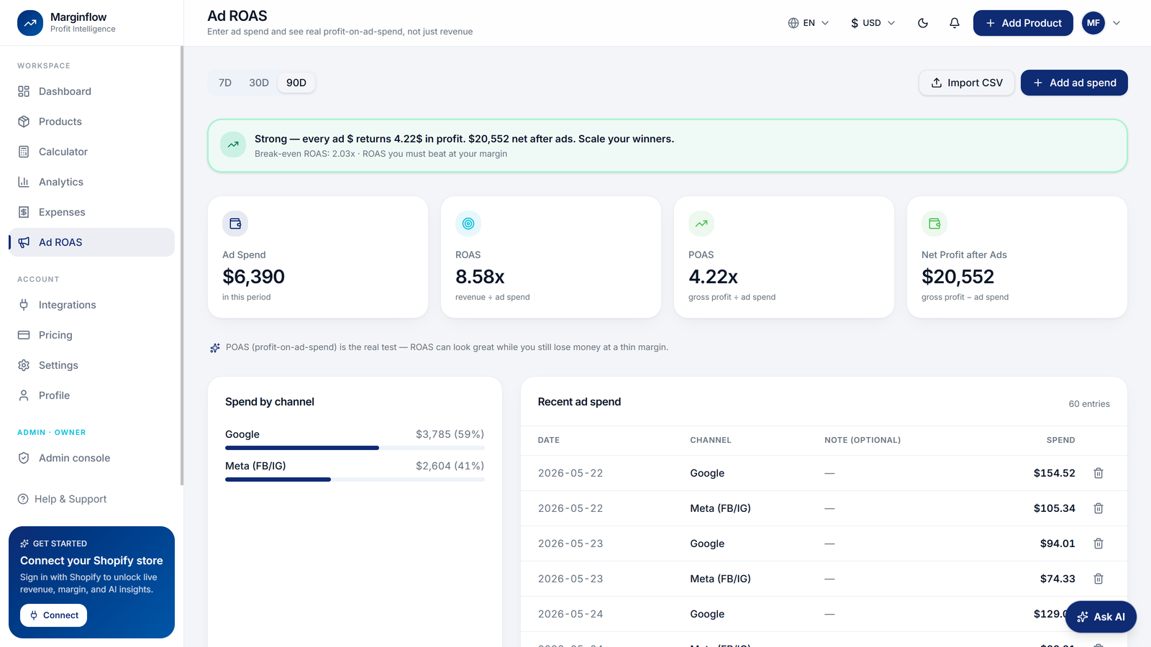Click the ROAS target icon
Screen dimensions: 1151x647
click(468, 224)
